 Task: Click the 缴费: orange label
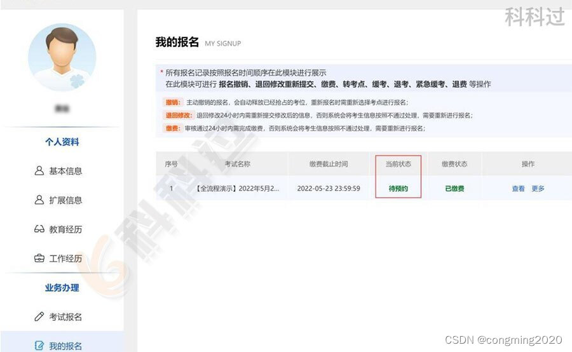coord(173,128)
